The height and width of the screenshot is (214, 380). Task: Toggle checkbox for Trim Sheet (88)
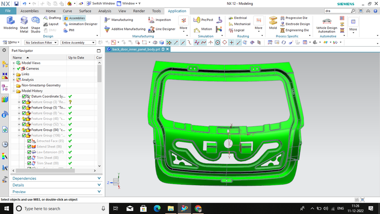29,158
